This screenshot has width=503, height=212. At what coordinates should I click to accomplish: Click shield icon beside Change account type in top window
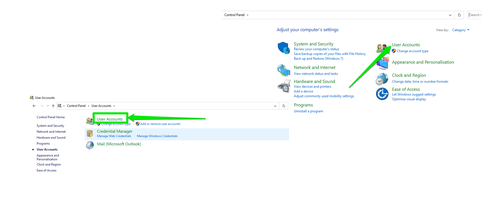click(394, 51)
